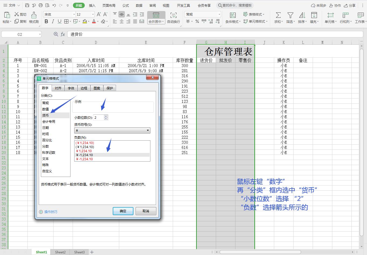Select 货币 in the 分类 list

click(46, 115)
